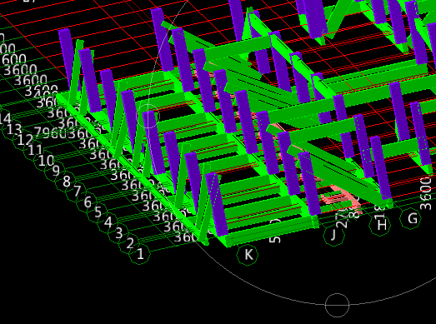Click the left orbit circle handle

(148, 116)
